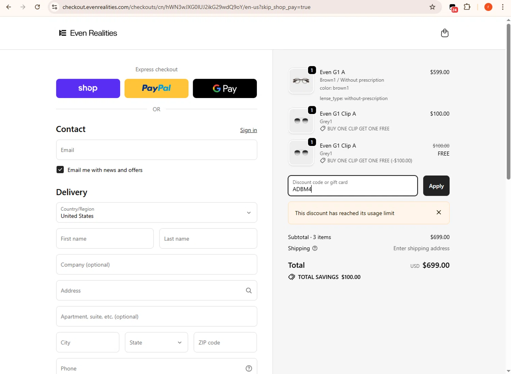Screen dimensions: 511x374
Task: Click the $100.00 Even G1 Clip A thumbnail
Action: pyautogui.click(x=301, y=121)
